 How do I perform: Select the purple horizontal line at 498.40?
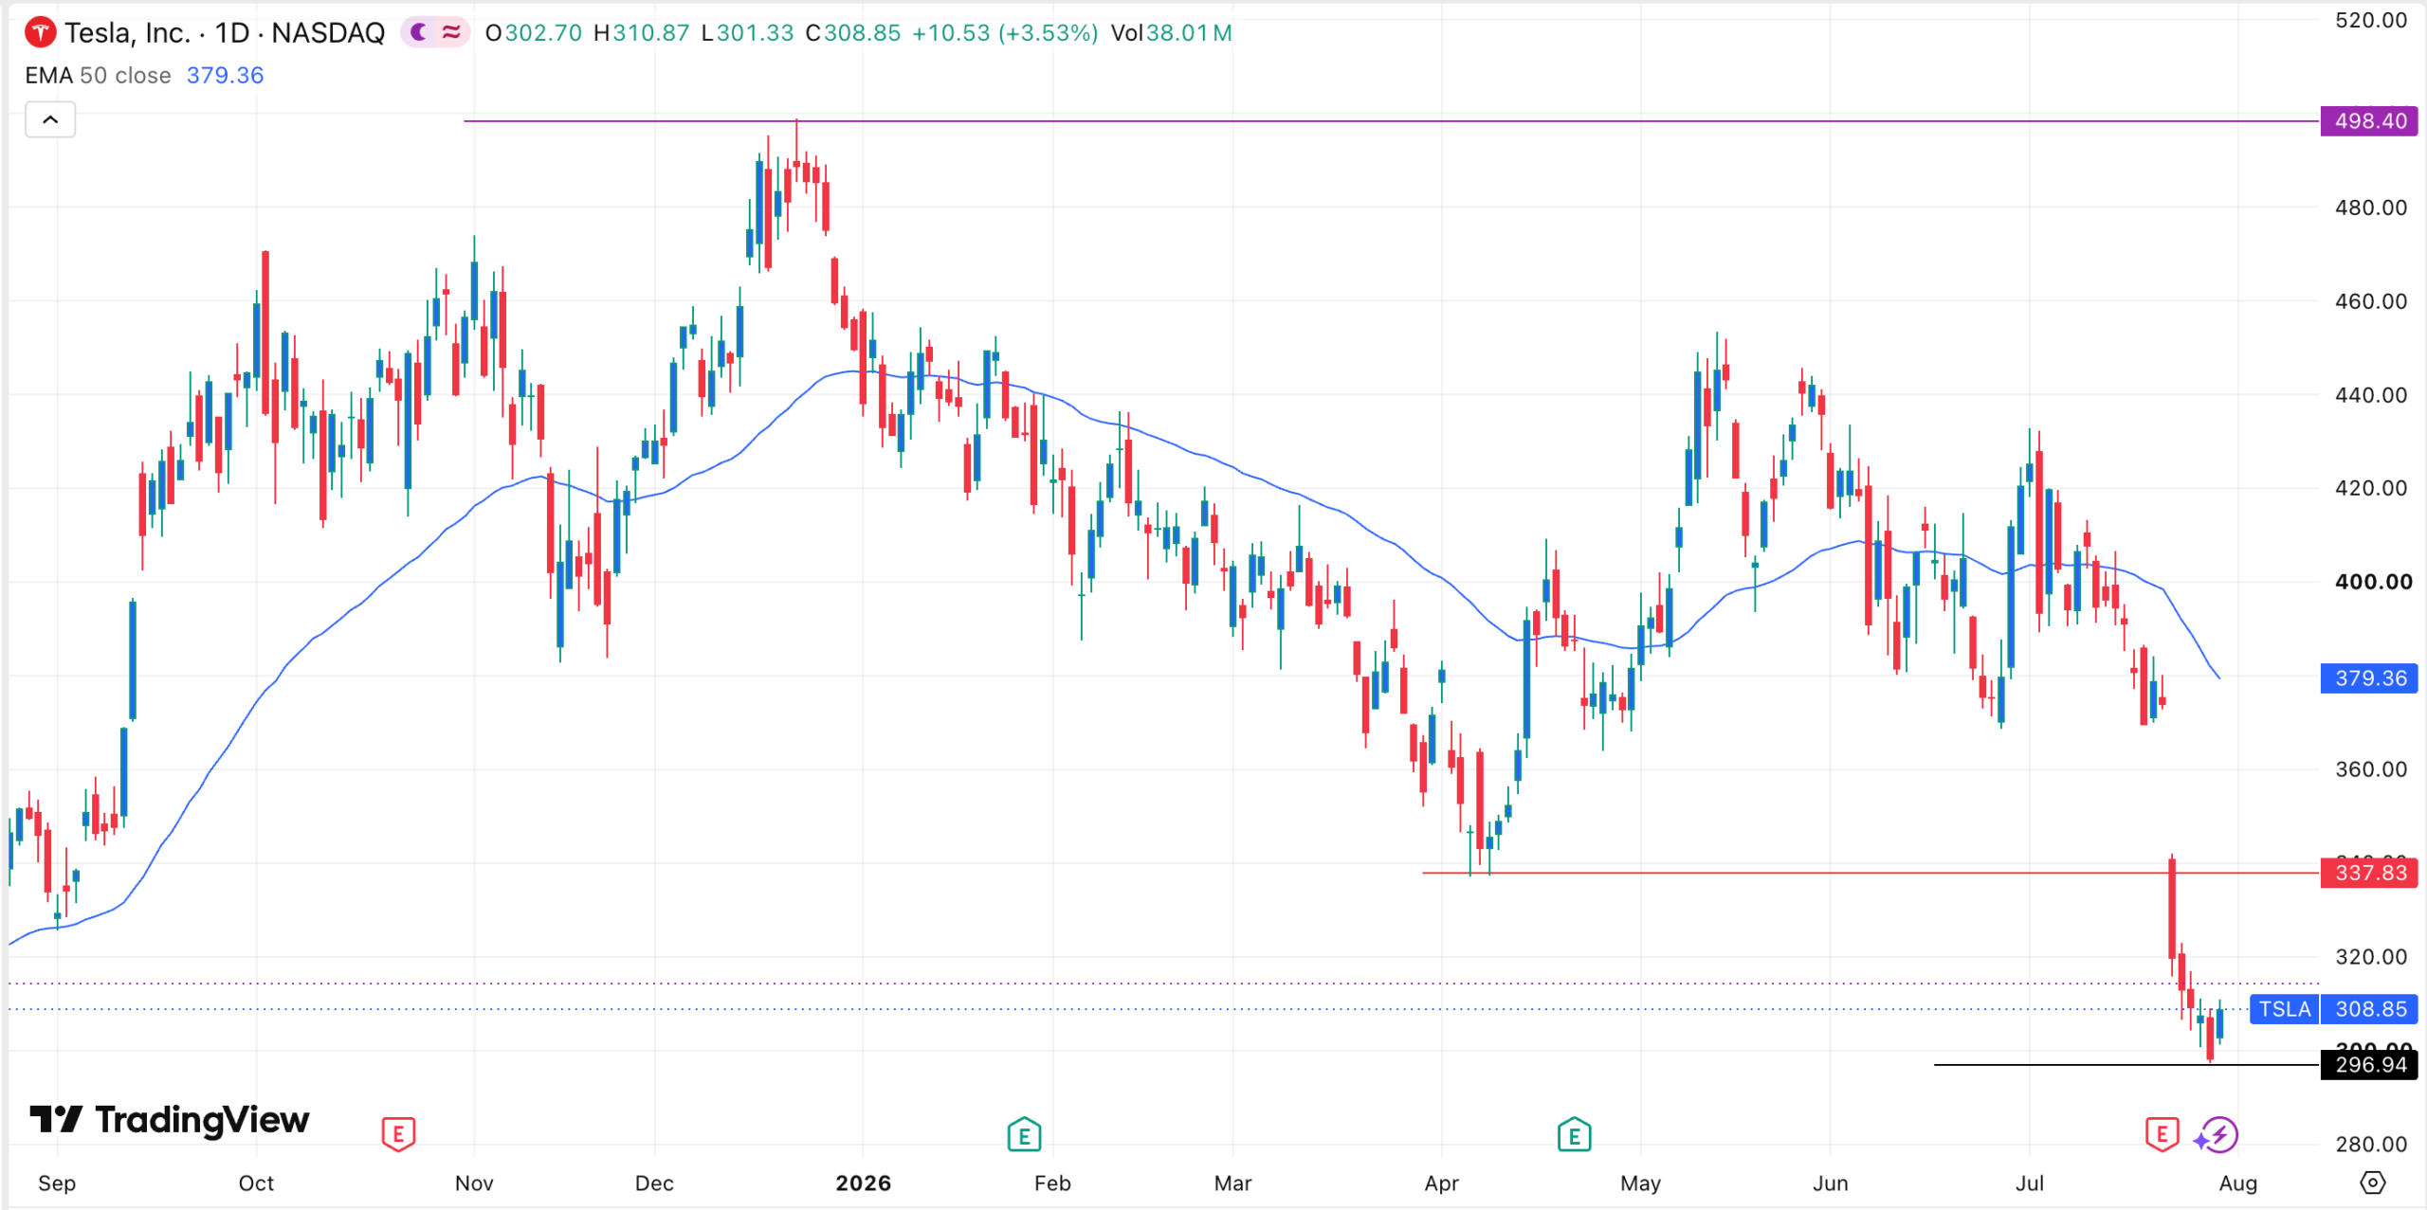tap(1391, 121)
